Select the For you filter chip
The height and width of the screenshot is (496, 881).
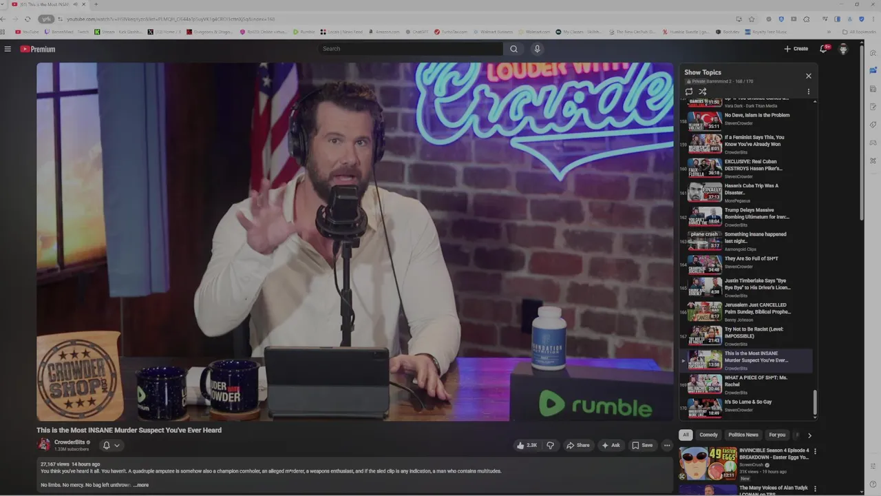[777, 435]
